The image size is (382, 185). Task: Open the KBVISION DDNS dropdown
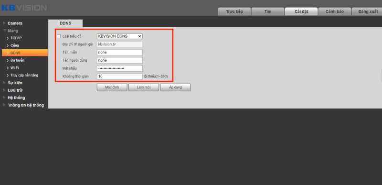click(120, 36)
